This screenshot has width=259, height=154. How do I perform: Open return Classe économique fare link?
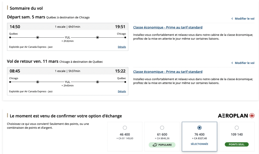tap(168, 72)
